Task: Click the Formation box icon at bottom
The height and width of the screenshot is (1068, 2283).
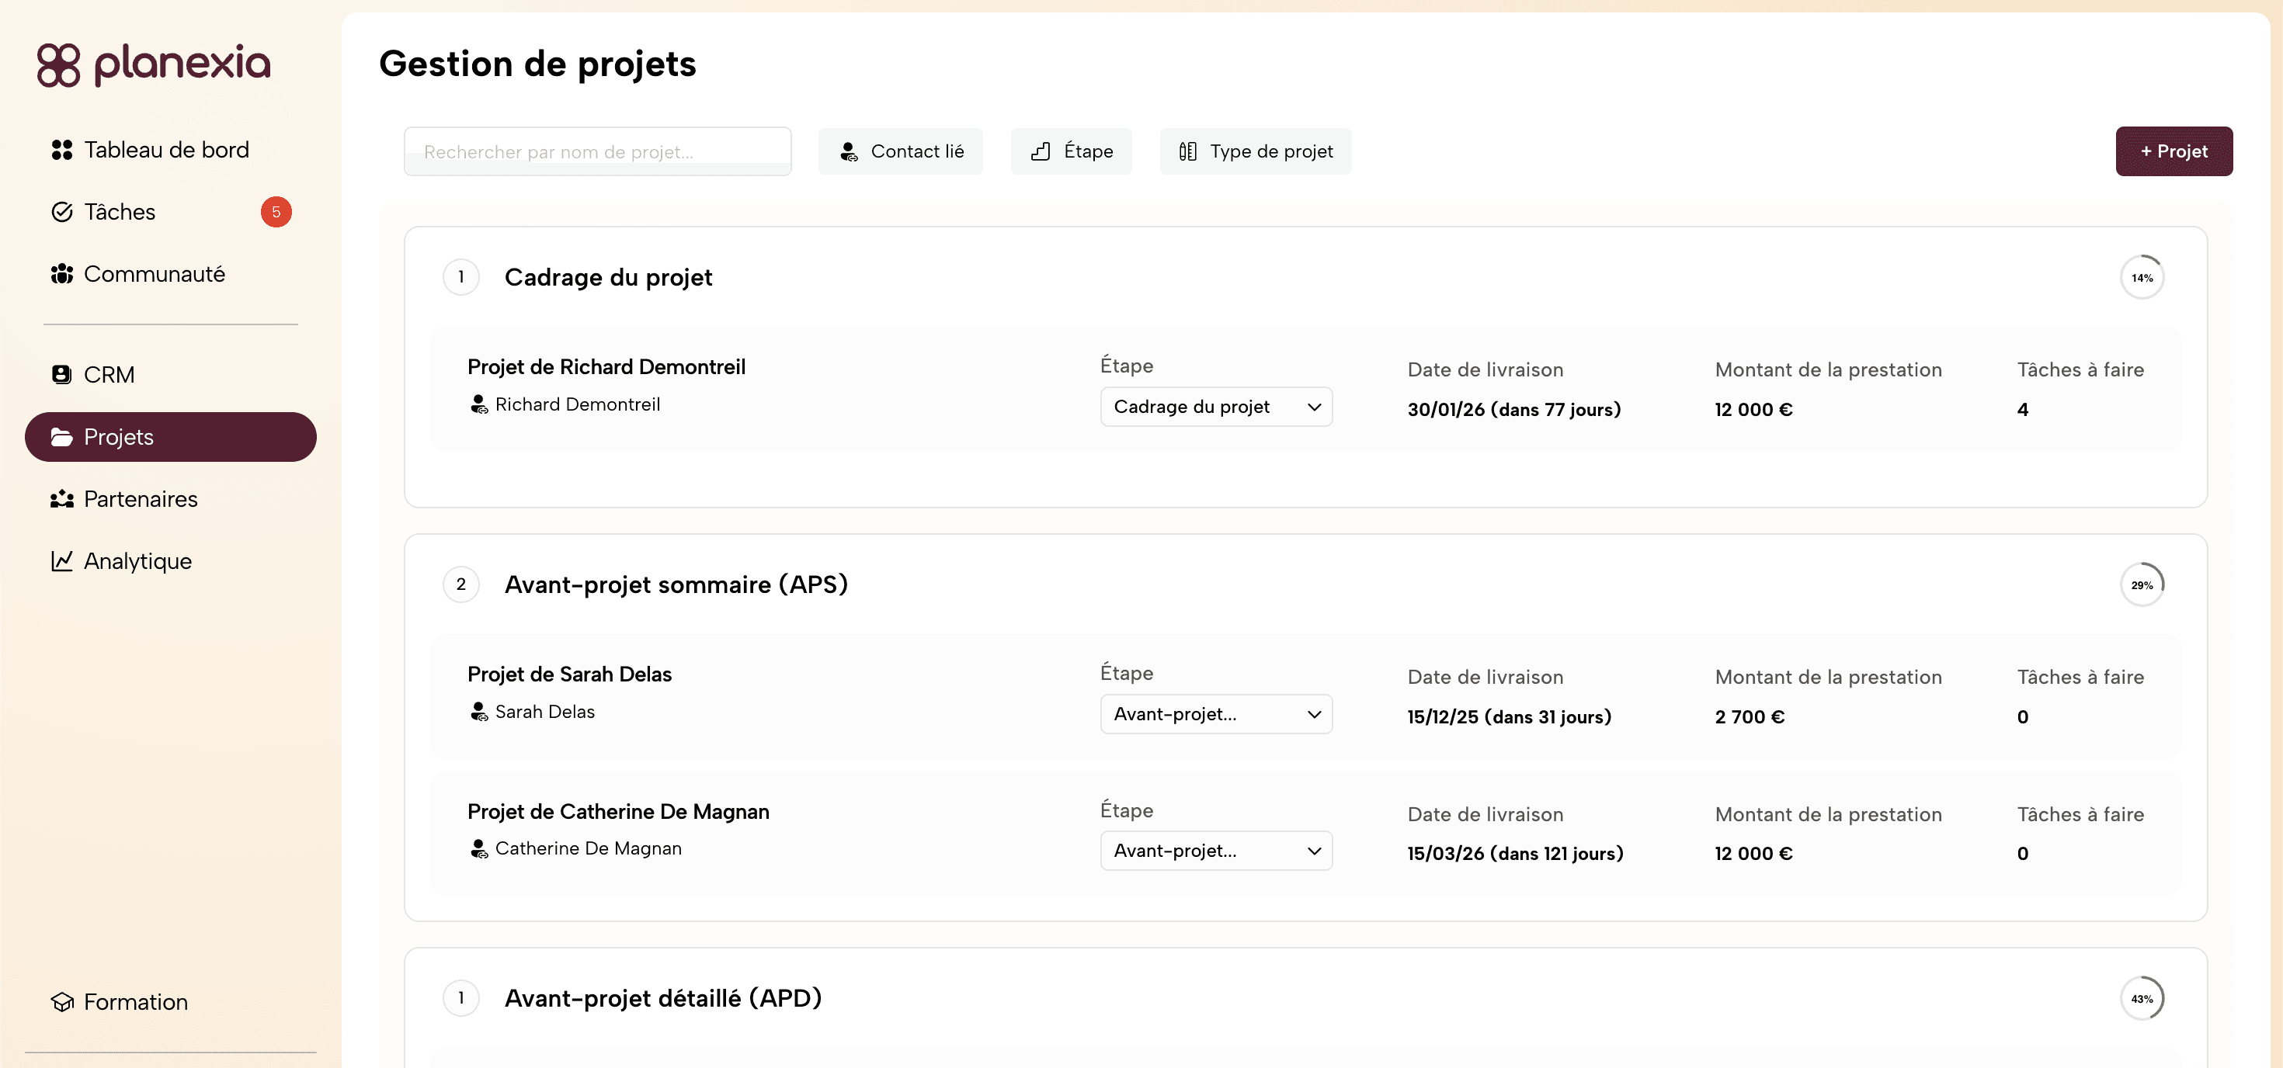Action: 62,1003
